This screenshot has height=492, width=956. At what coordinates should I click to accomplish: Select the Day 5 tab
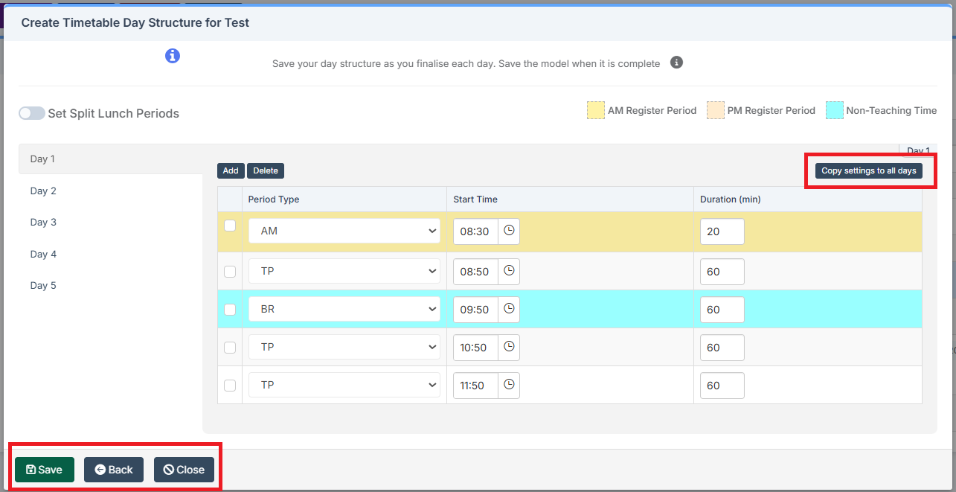(x=43, y=286)
